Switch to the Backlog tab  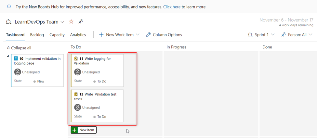(37, 35)
